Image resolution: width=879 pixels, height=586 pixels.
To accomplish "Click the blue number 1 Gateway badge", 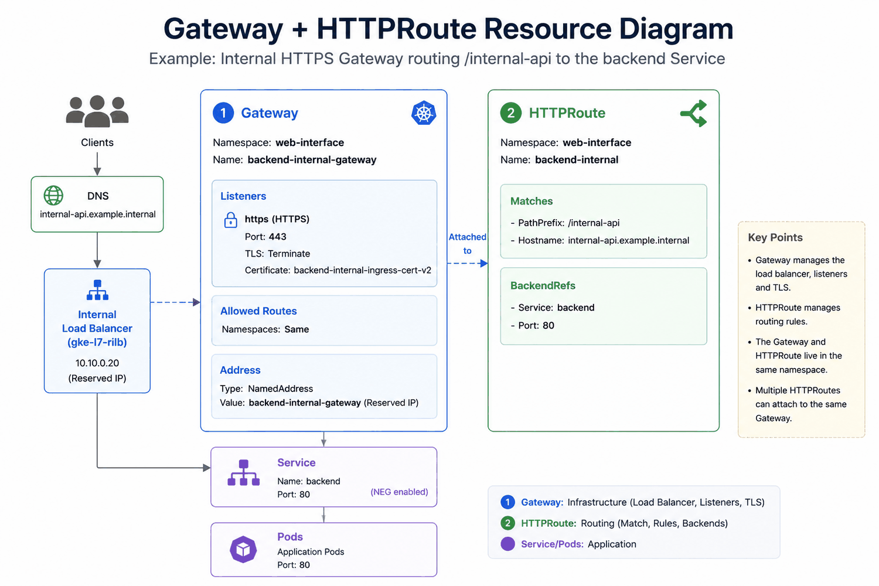I will (223, 113).
